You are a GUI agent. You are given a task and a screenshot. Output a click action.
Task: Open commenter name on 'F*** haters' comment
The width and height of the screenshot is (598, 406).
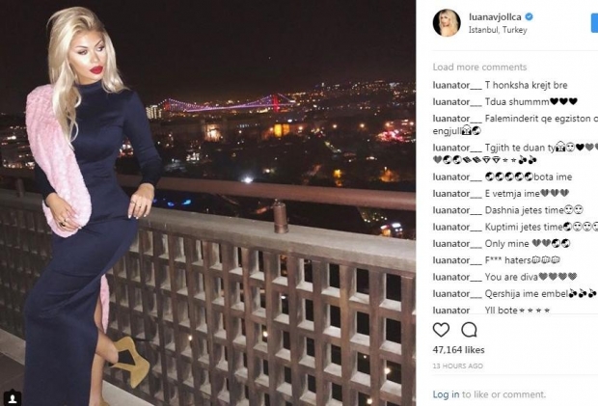point(457,260)
